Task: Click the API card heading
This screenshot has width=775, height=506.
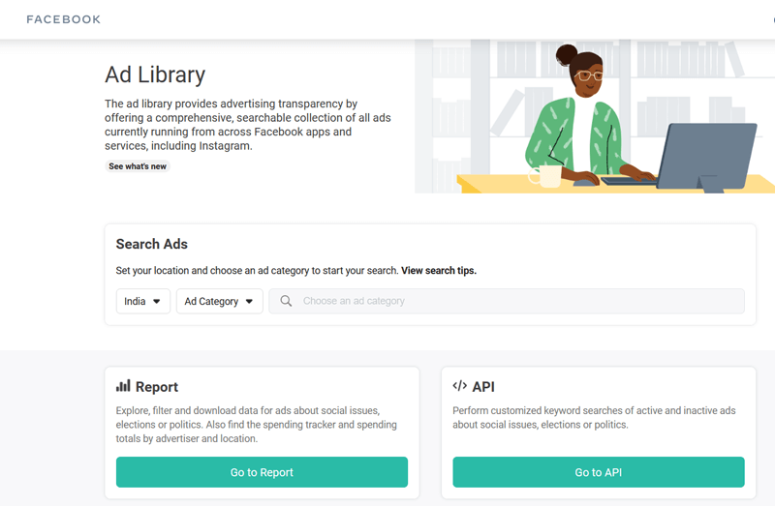Action: coord(483,387)
